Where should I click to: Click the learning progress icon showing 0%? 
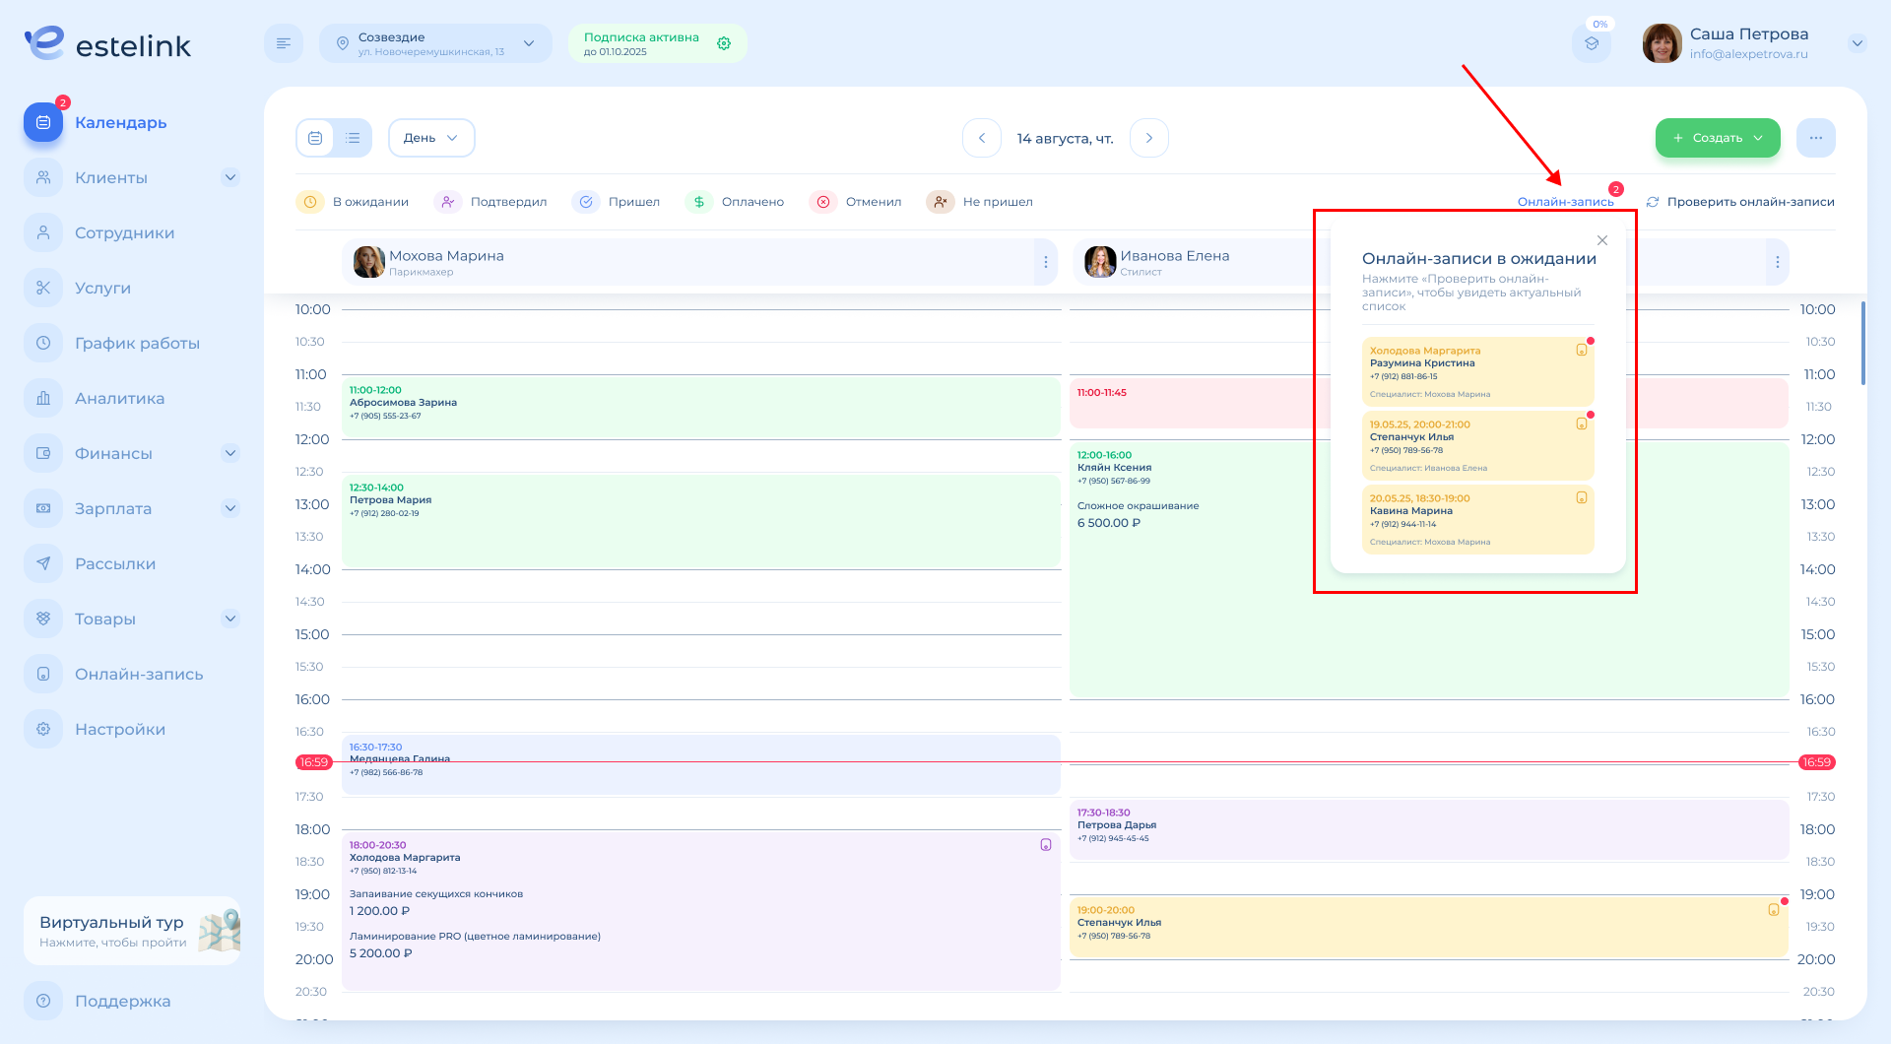click(x=1592, y=43)
